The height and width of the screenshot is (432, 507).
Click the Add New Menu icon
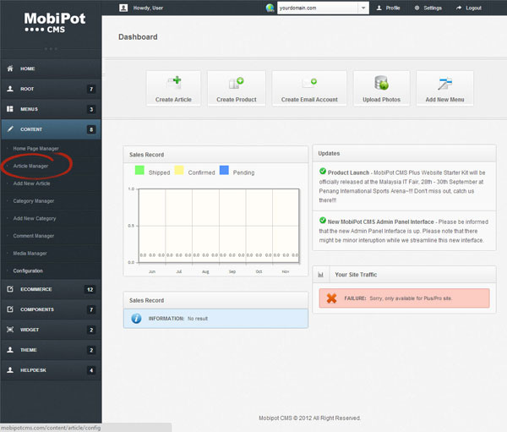pos(445,84)
